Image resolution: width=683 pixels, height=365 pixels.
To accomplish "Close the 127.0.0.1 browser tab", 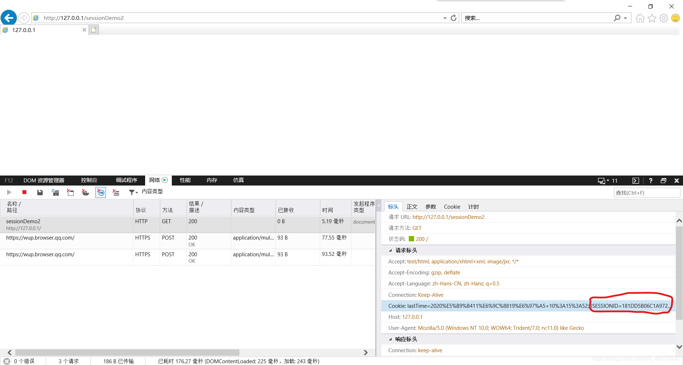I will (x=84, y=30).
